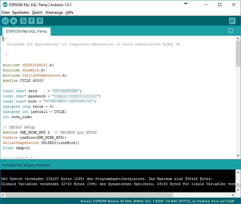
Task: Open the Bearbeiten menu
Action: point(21,13)
